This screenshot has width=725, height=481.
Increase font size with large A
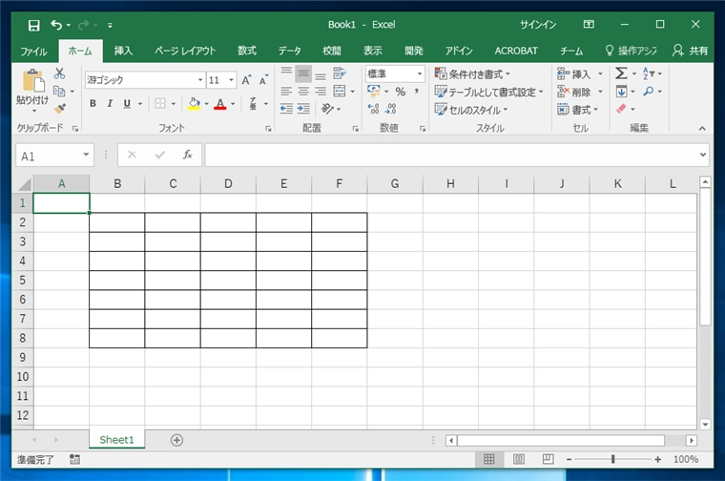point(246,80)
